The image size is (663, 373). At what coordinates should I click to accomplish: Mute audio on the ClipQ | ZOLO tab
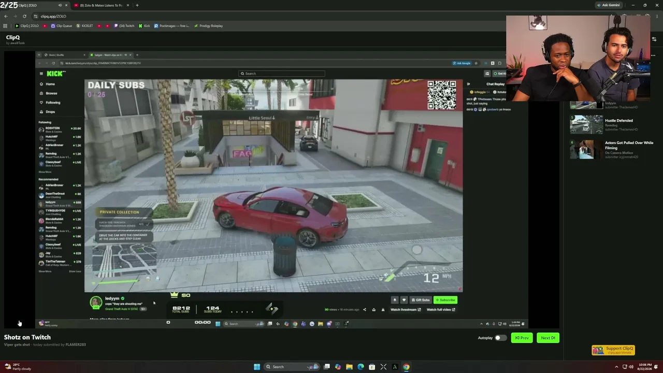60,5
